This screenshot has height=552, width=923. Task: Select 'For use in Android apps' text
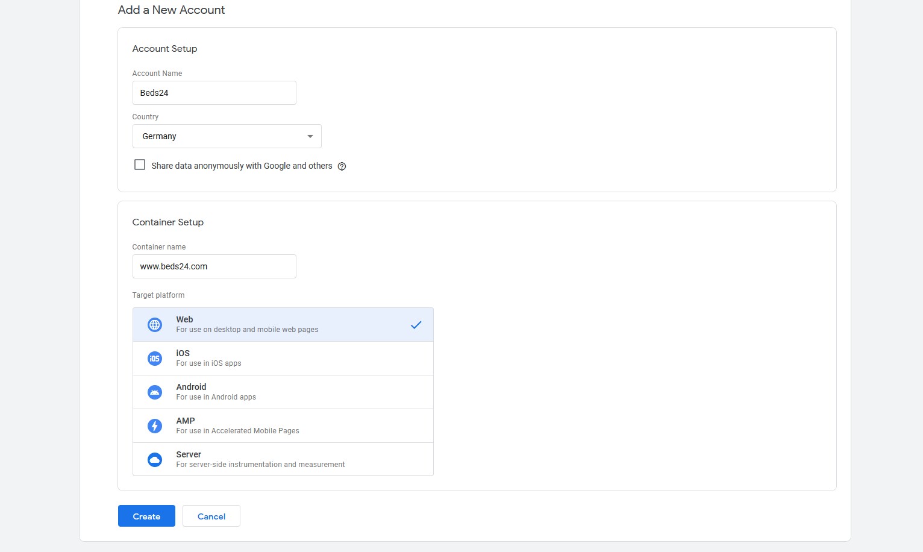click(x=216, y=397)
